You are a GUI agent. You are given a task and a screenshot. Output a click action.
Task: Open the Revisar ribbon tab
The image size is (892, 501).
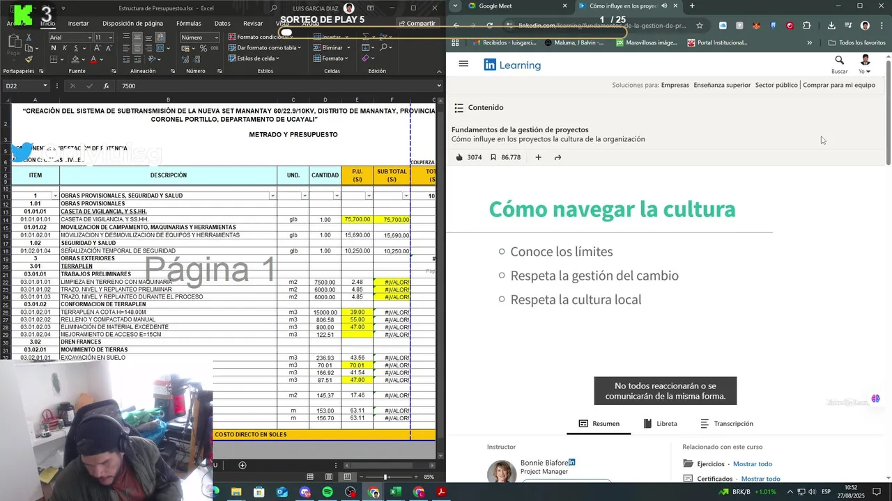point(253,23)
